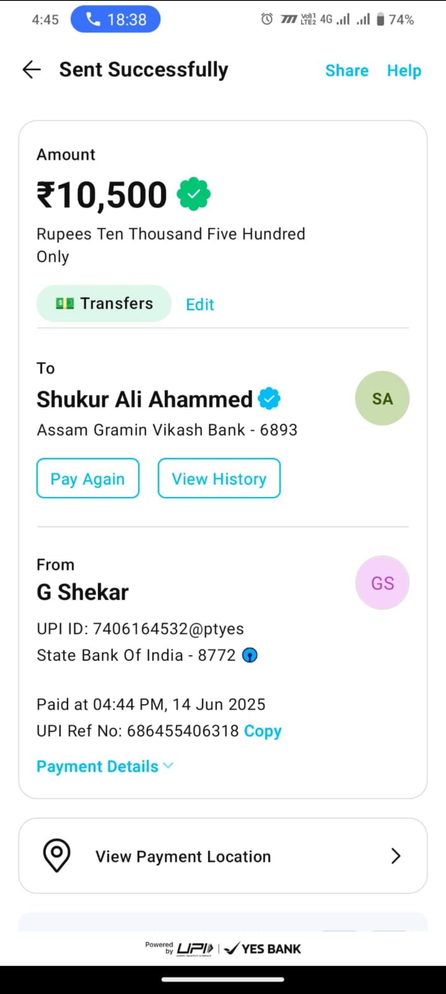446x994 pixels.
Task: Tap the GS sender avatar
Action: 382,583
